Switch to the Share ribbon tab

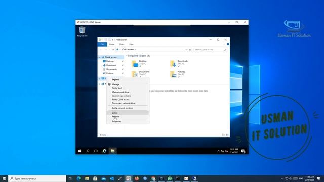(121, 44)
